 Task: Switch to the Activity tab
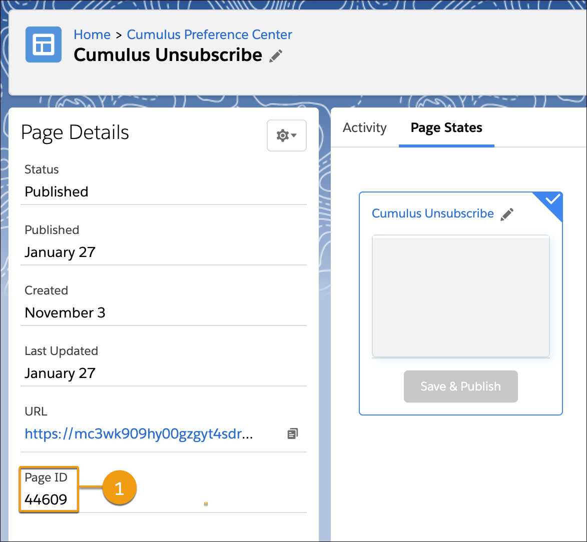pos(364,128)
